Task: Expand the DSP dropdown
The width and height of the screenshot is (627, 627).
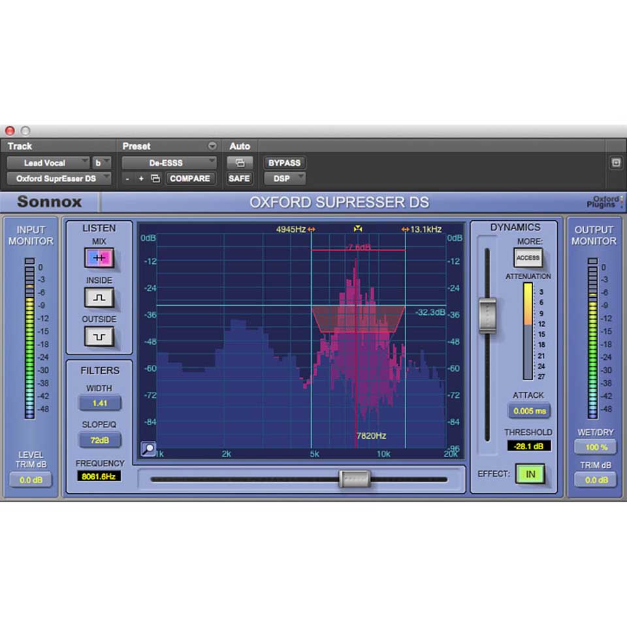Action: coord(284,178)
